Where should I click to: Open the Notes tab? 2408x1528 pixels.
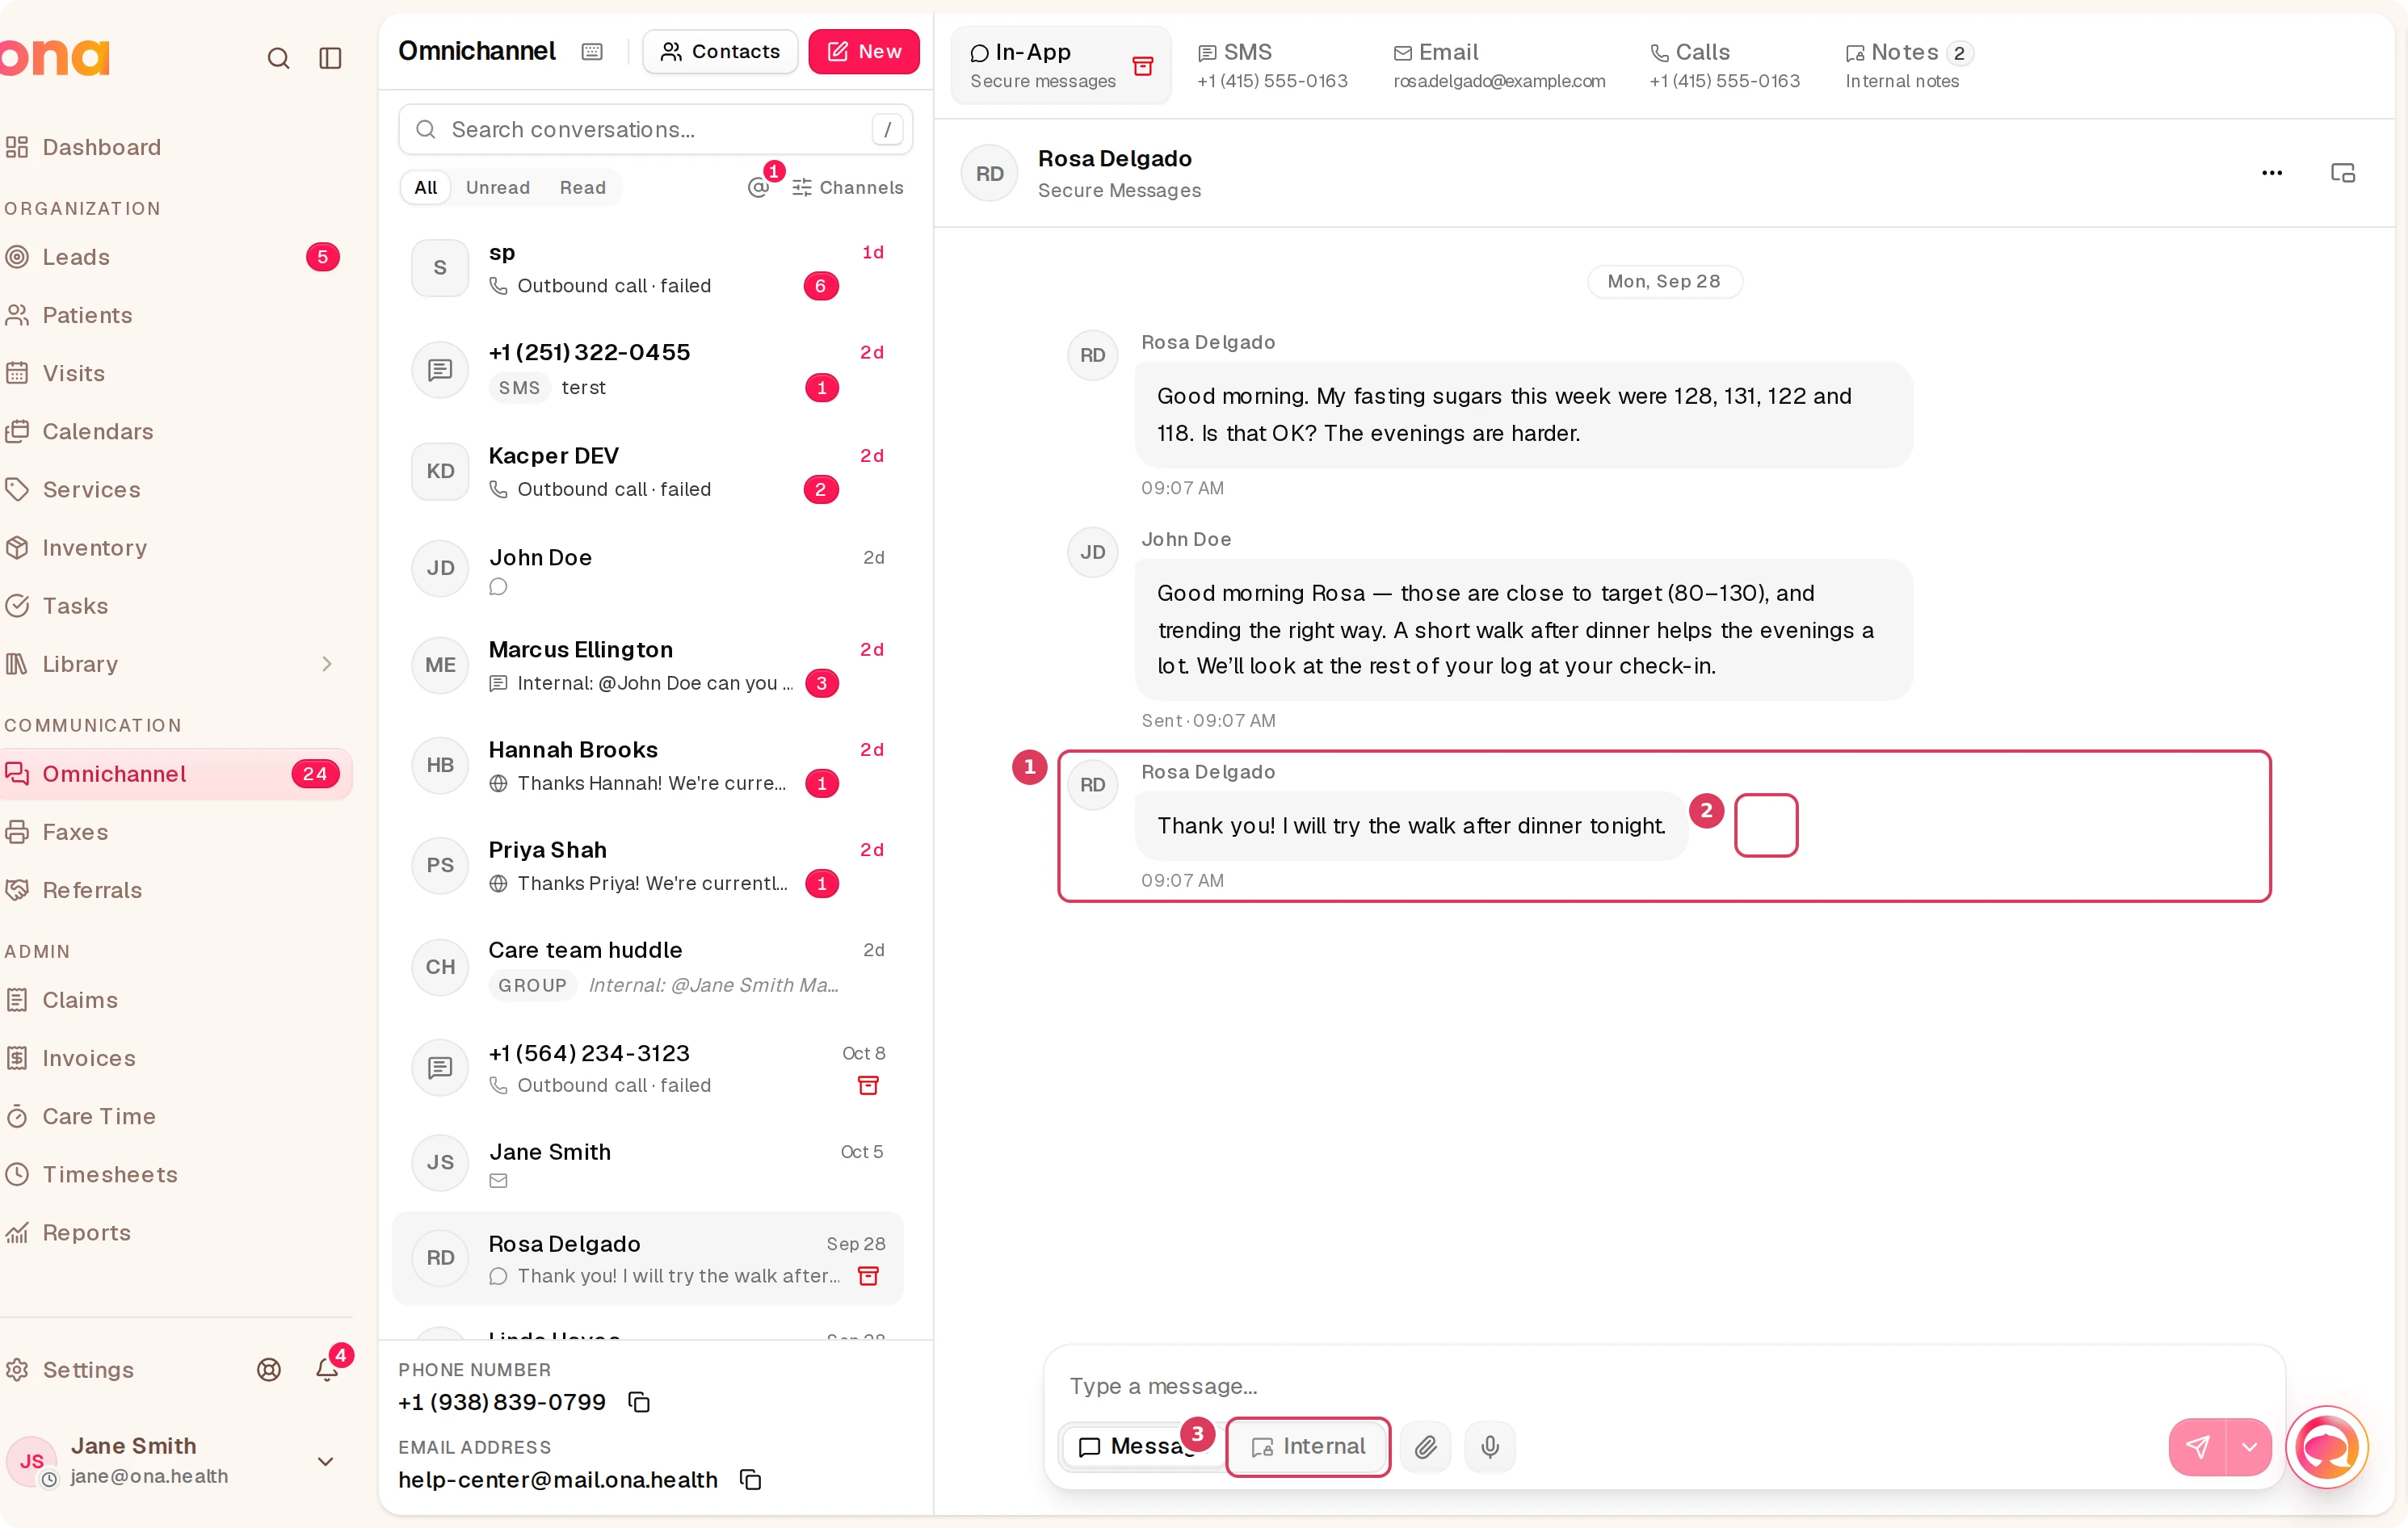tap(1908, 65)
